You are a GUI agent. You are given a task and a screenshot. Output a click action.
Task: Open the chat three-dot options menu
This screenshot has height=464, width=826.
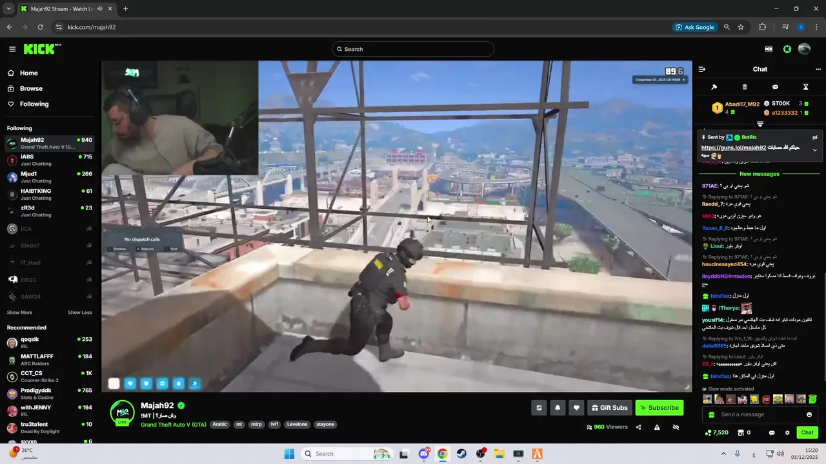point(818,69)
